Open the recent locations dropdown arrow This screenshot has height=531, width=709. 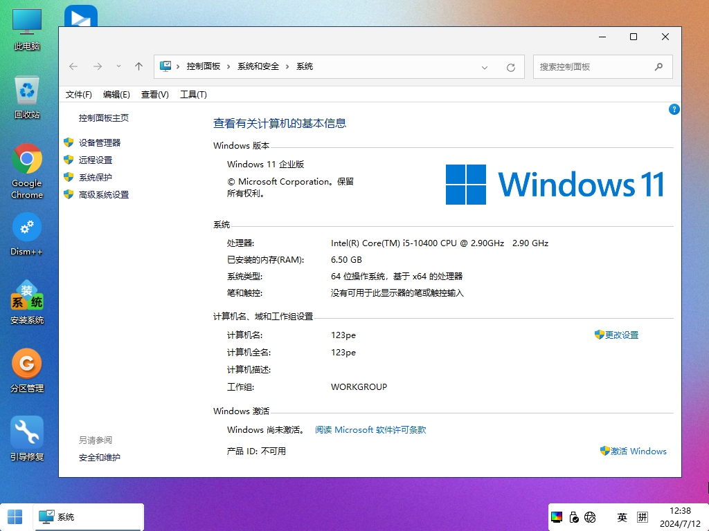[118, 66]
